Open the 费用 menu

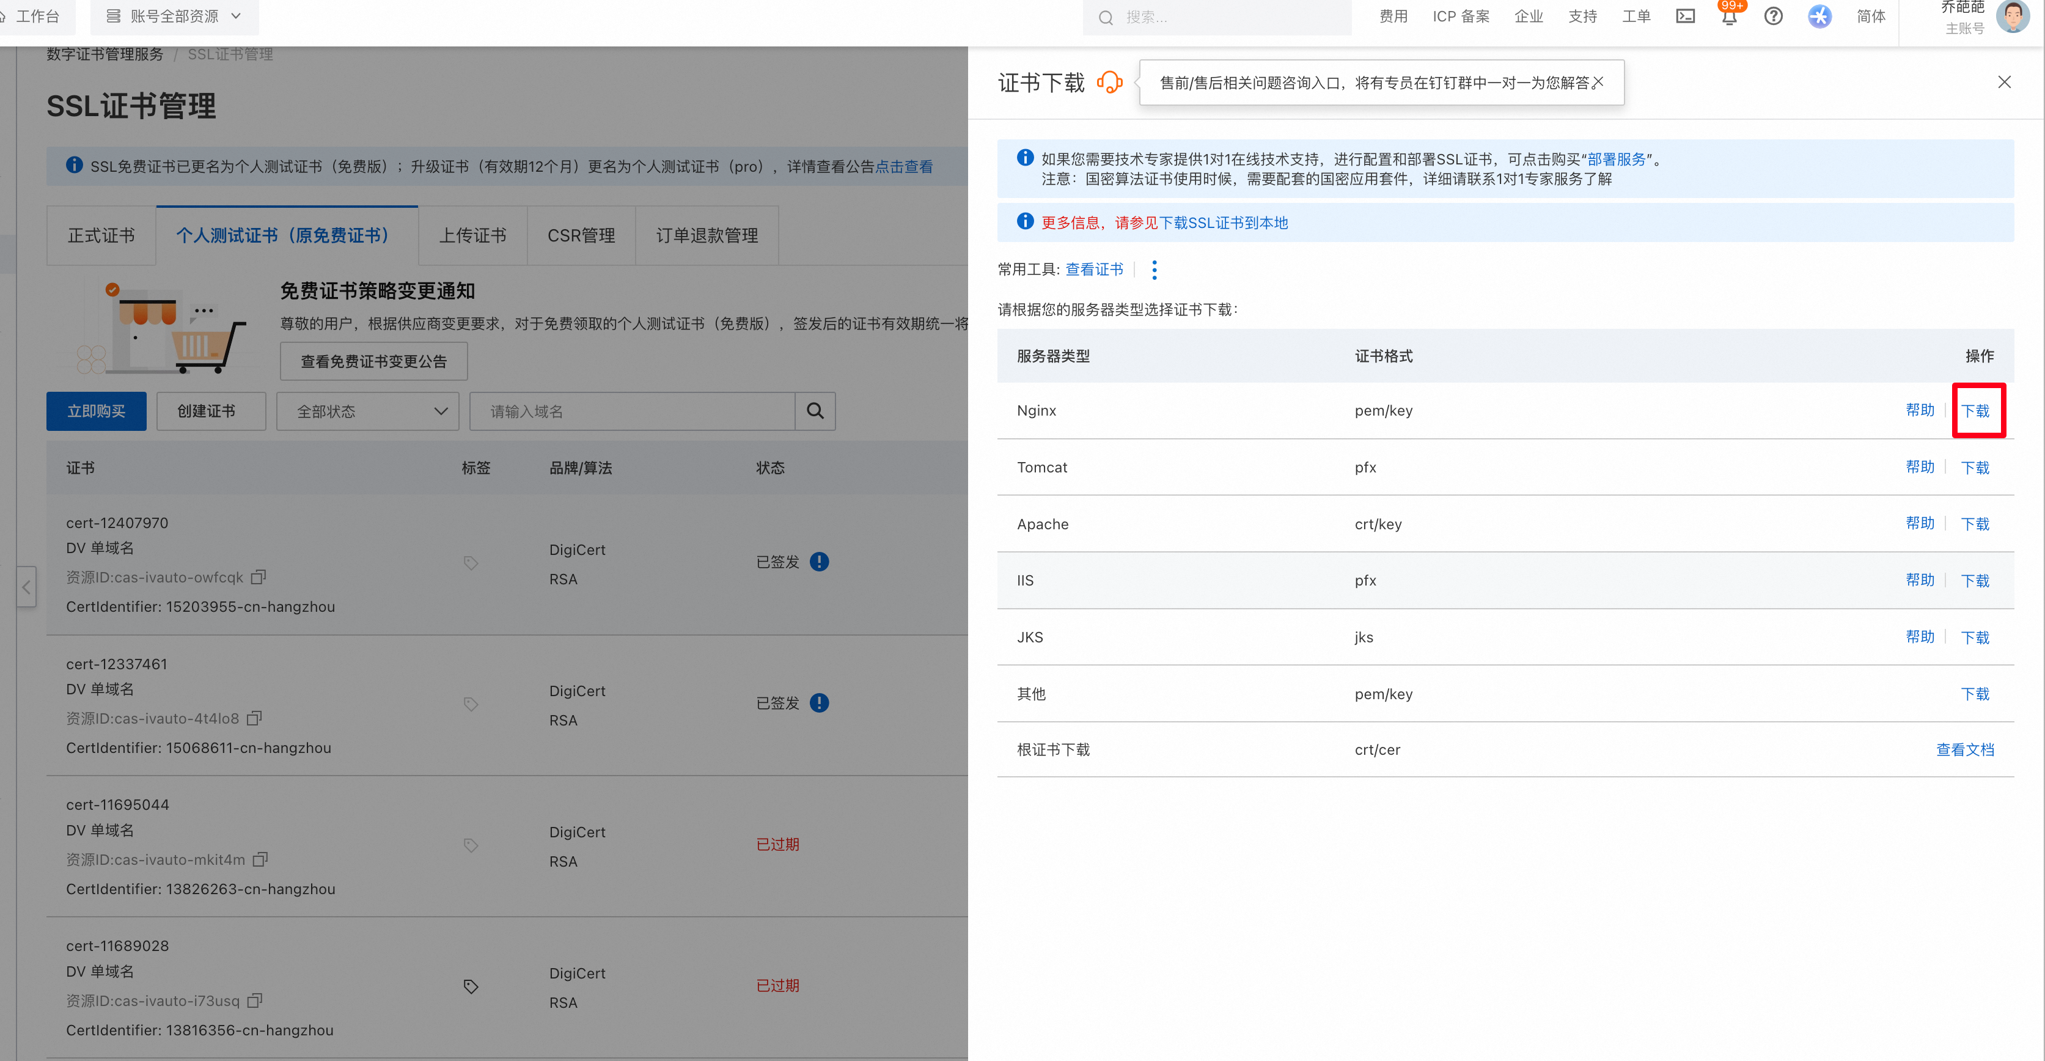(1393, 16)
